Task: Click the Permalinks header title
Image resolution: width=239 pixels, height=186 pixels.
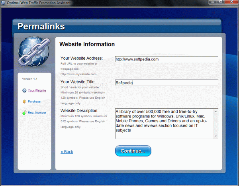Action: click(41, 26)
